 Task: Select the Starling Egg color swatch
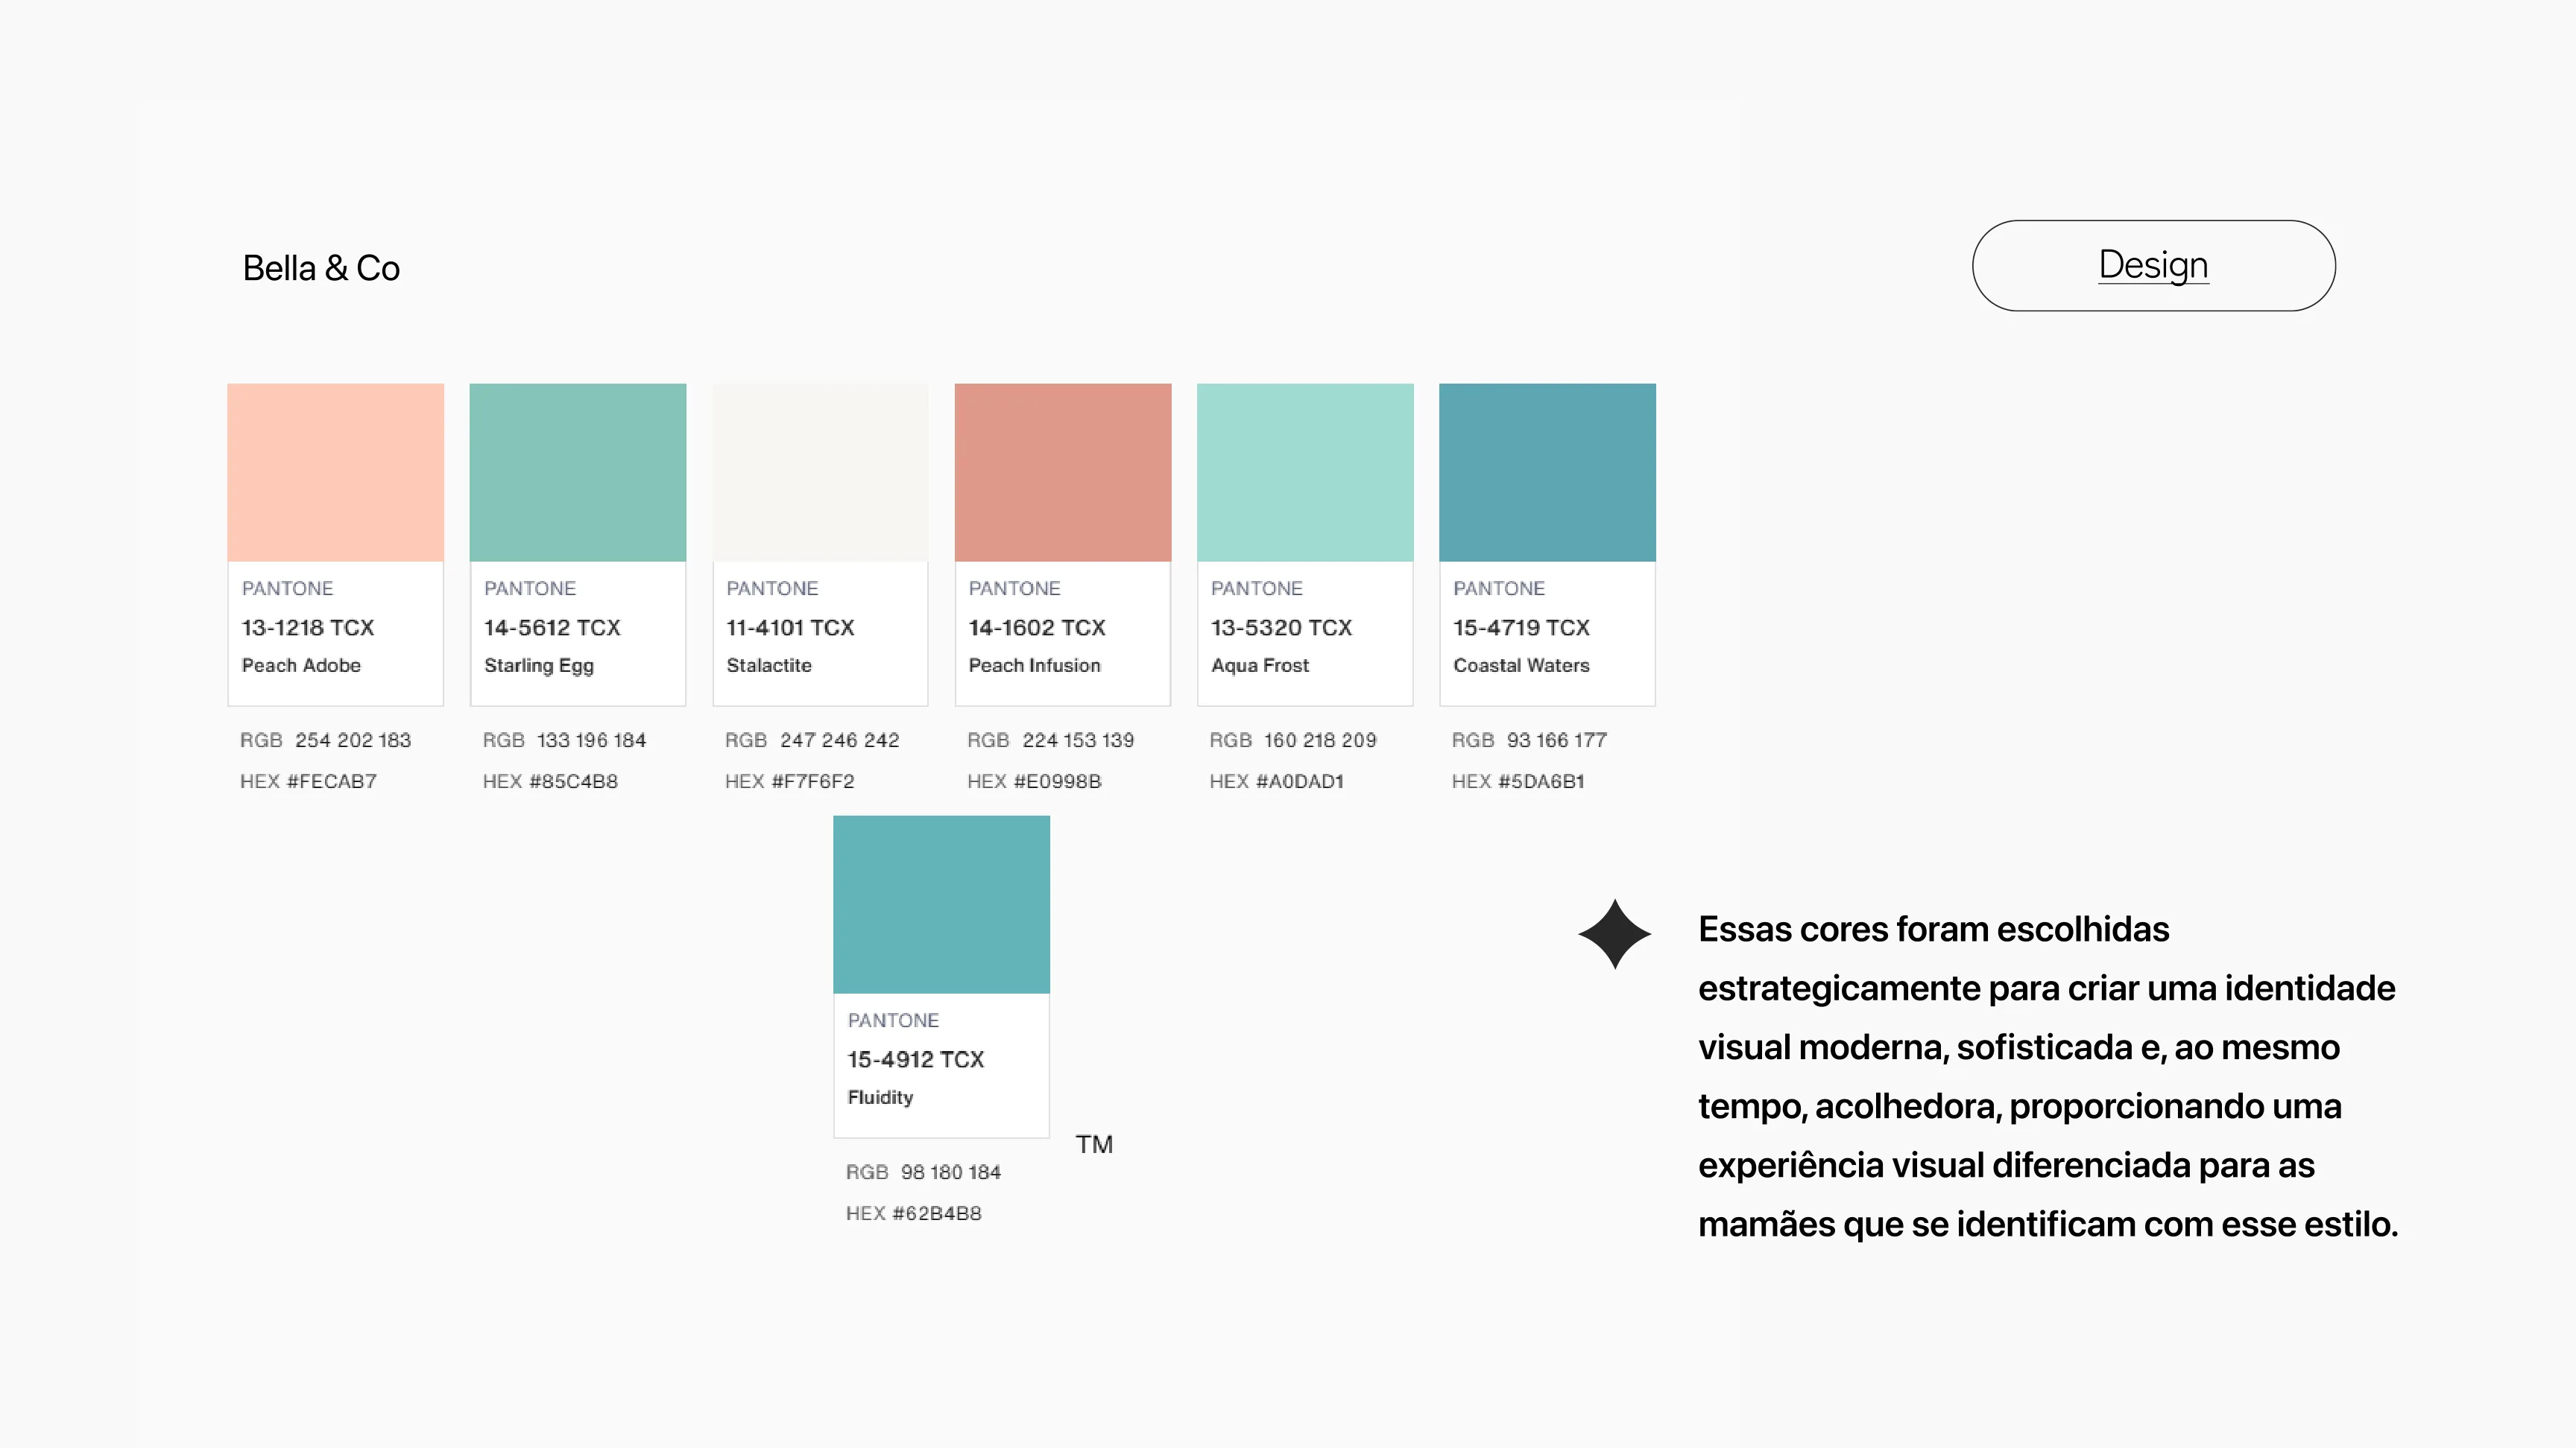pos(578,473)
